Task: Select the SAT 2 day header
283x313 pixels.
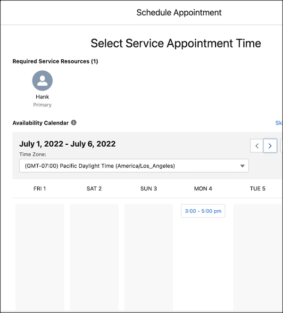Action: [94, 189]
